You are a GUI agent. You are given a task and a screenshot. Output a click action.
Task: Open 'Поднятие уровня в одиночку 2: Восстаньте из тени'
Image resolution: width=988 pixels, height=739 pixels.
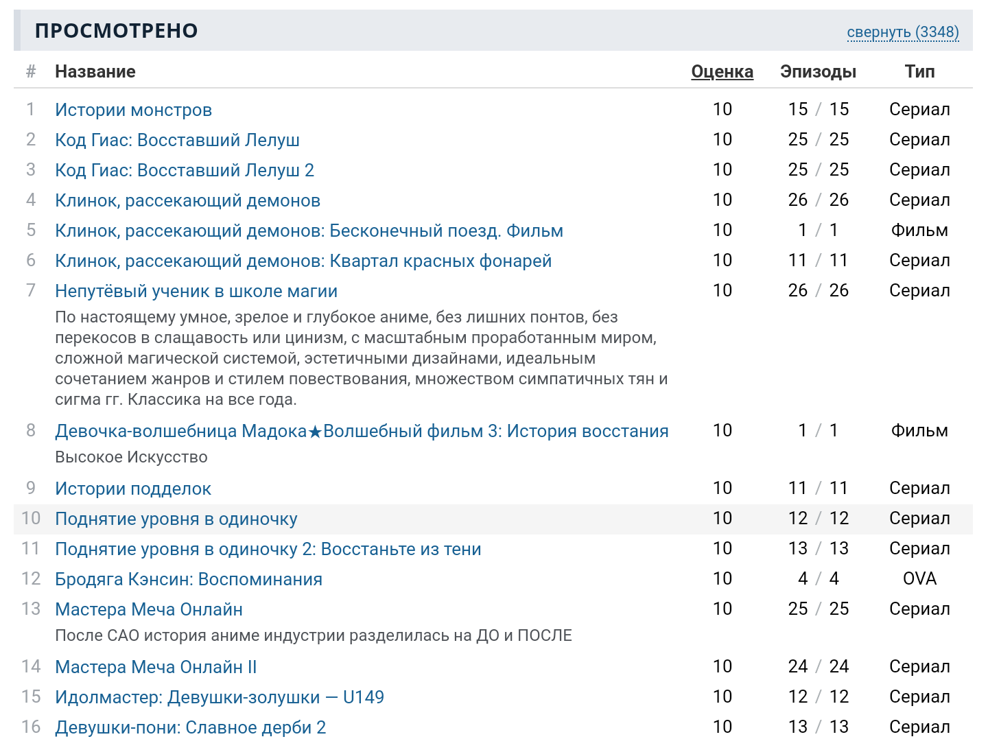click(268, 549)
